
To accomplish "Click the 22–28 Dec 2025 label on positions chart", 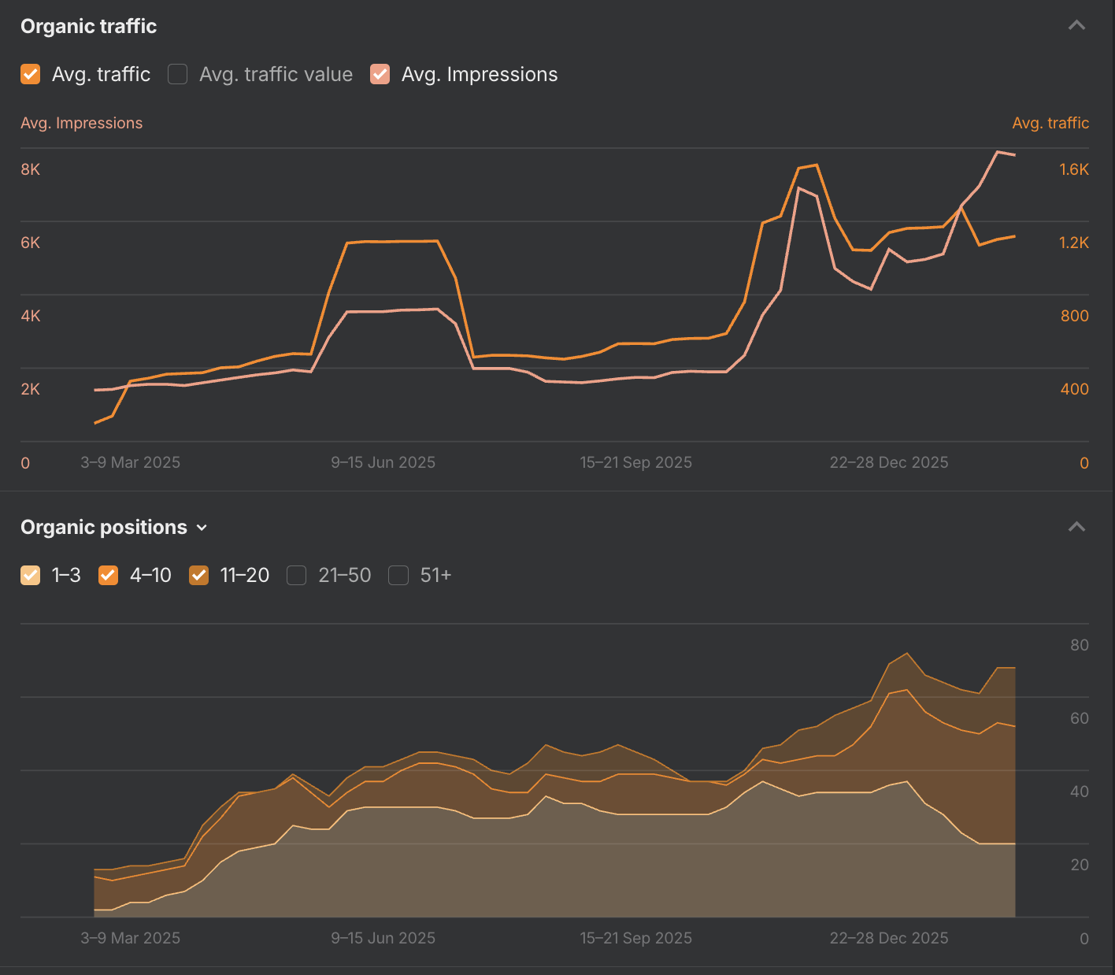I will coord(889,938).
